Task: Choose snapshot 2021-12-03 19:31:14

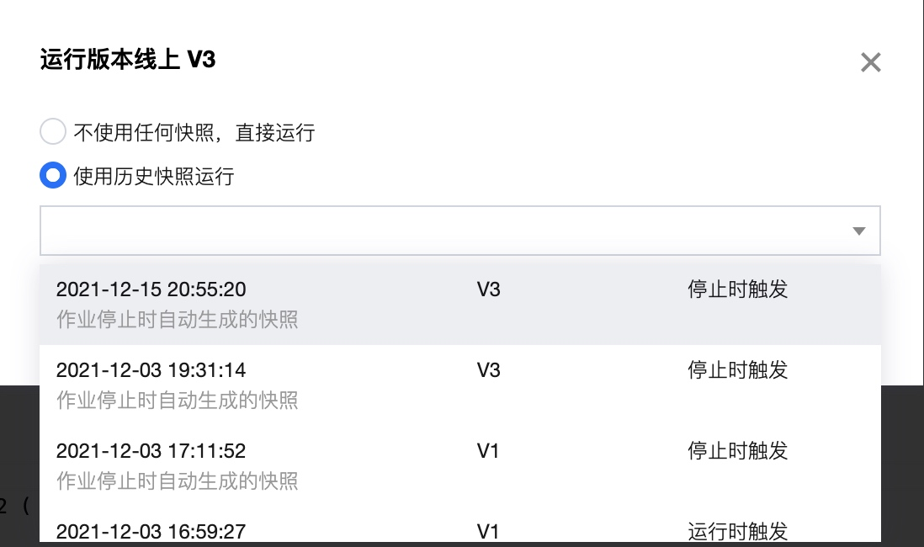Action: (x=151, y=370)
